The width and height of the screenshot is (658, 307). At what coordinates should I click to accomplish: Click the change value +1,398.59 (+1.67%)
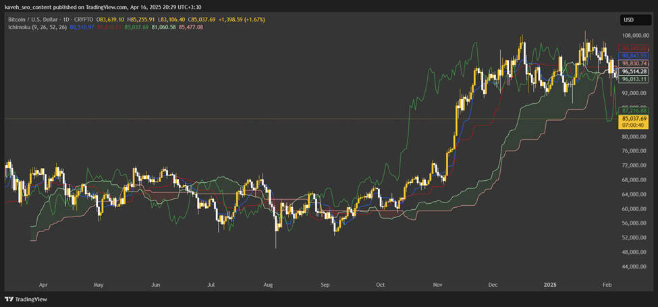[x=242, y=20]
